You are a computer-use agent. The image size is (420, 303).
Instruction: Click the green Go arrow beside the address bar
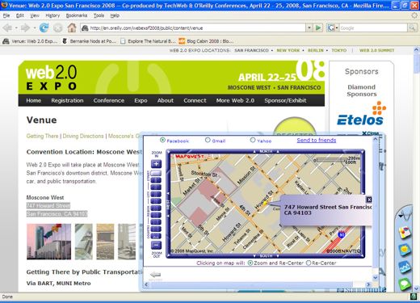pyautogui.click(x=318, y=27)
